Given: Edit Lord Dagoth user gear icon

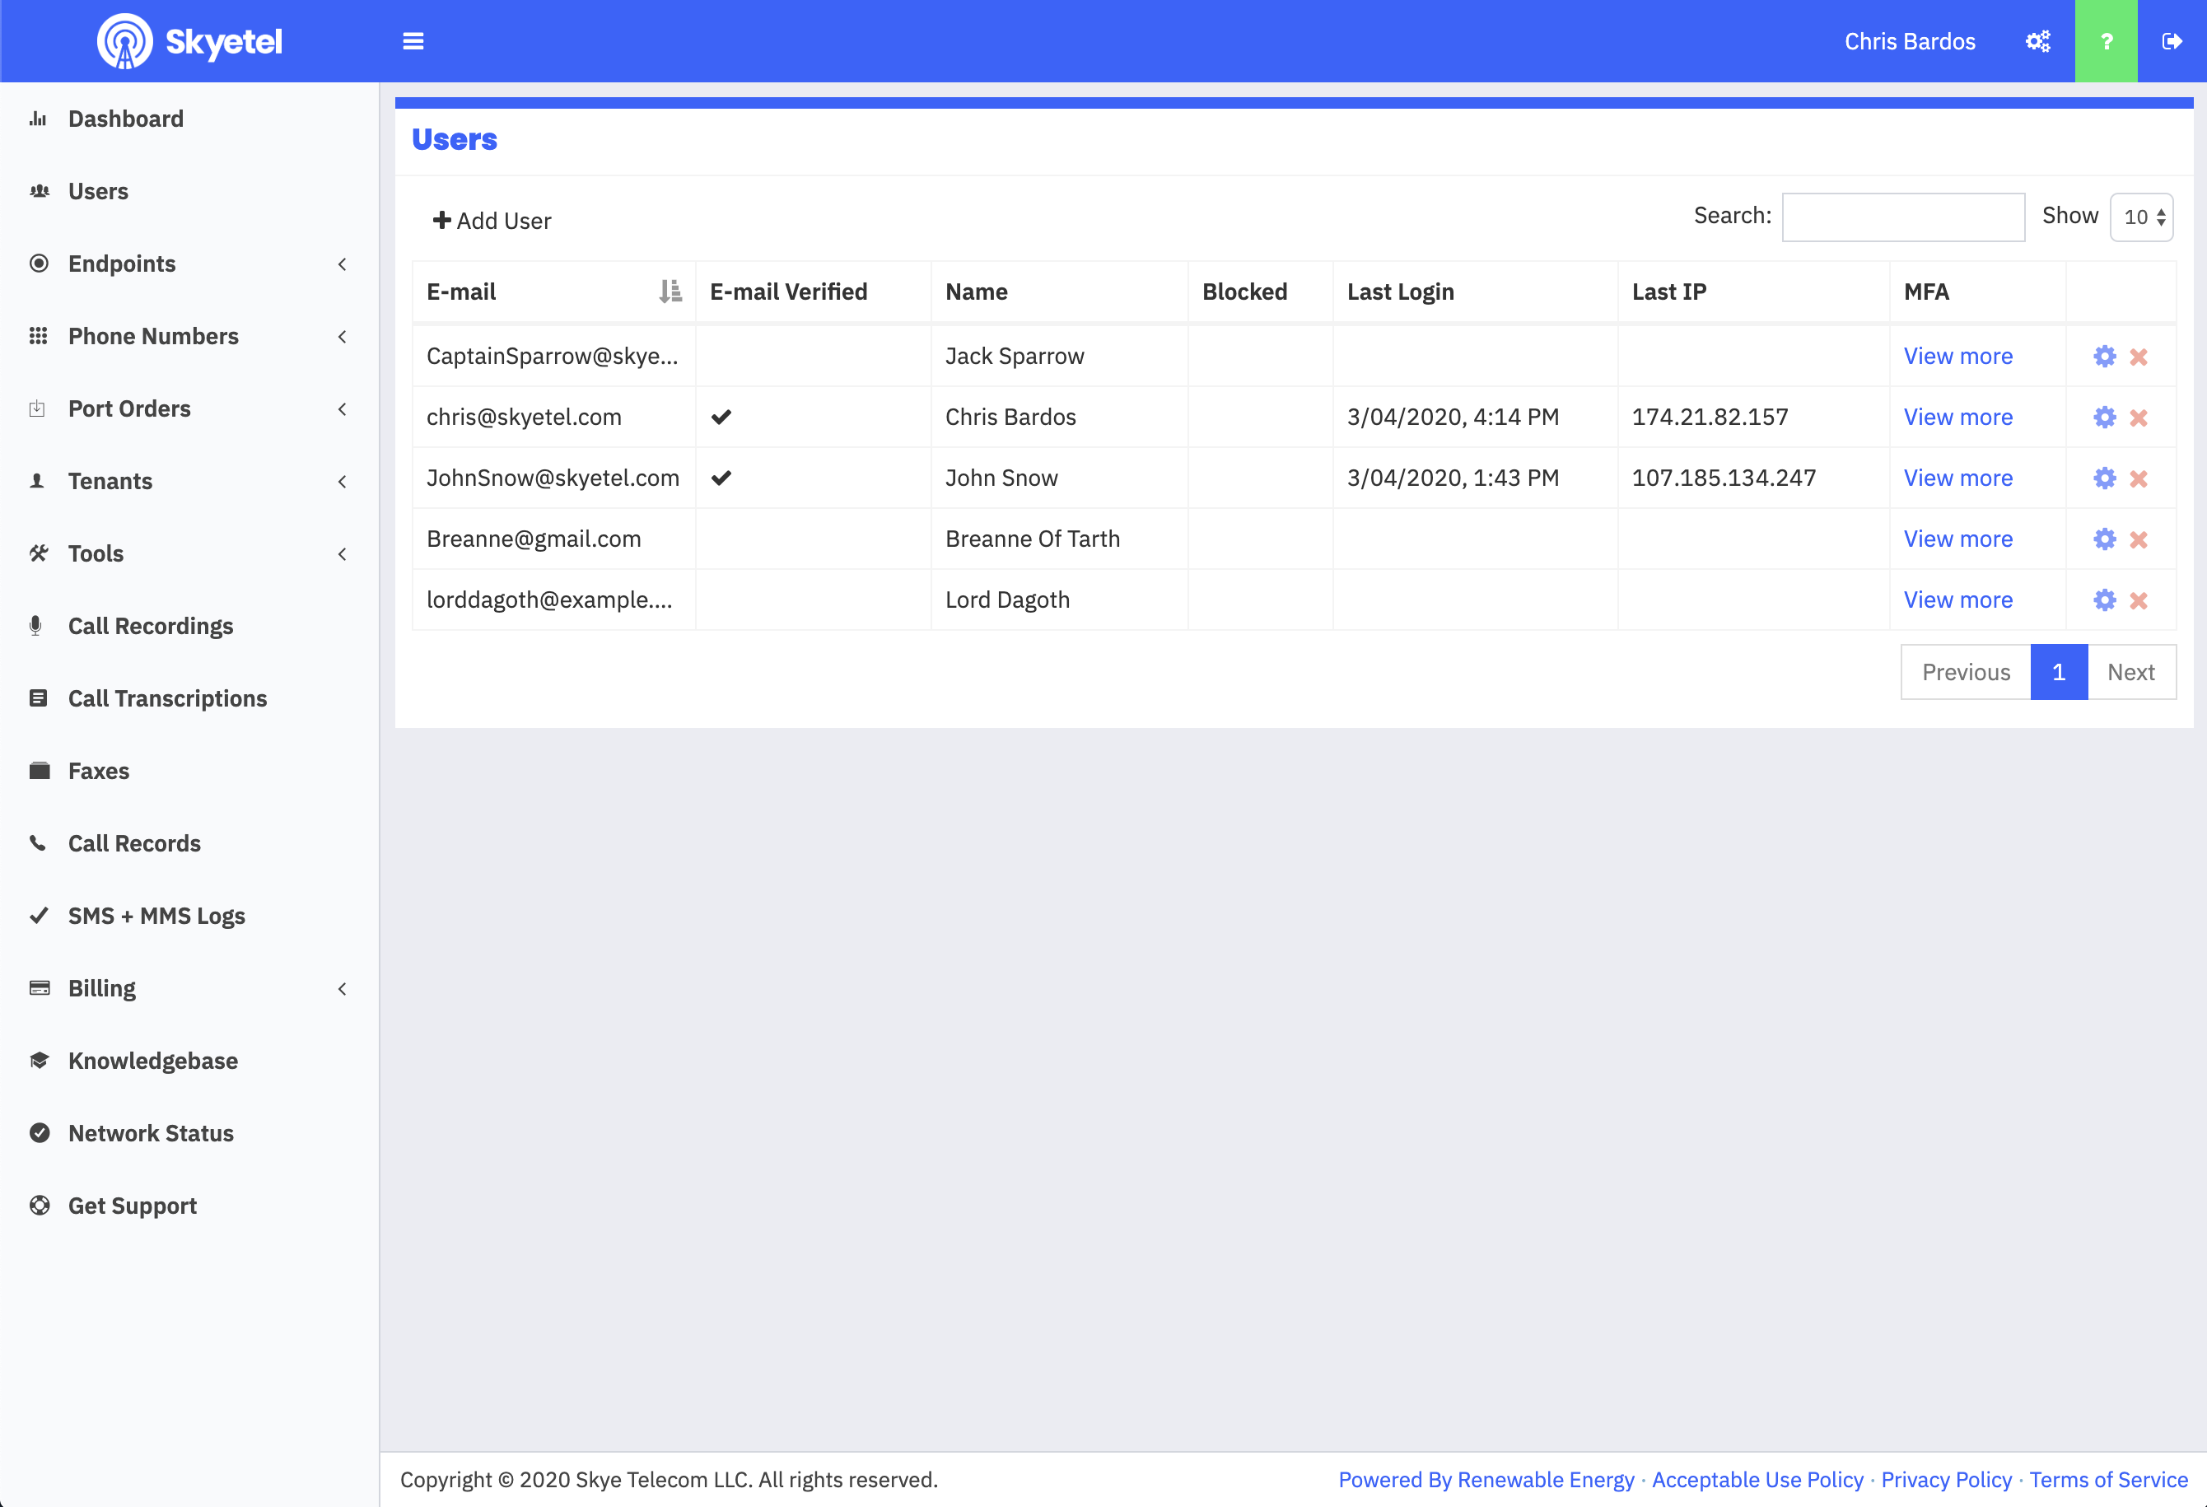Looking at the screenshot, I should click(2104, 600).
